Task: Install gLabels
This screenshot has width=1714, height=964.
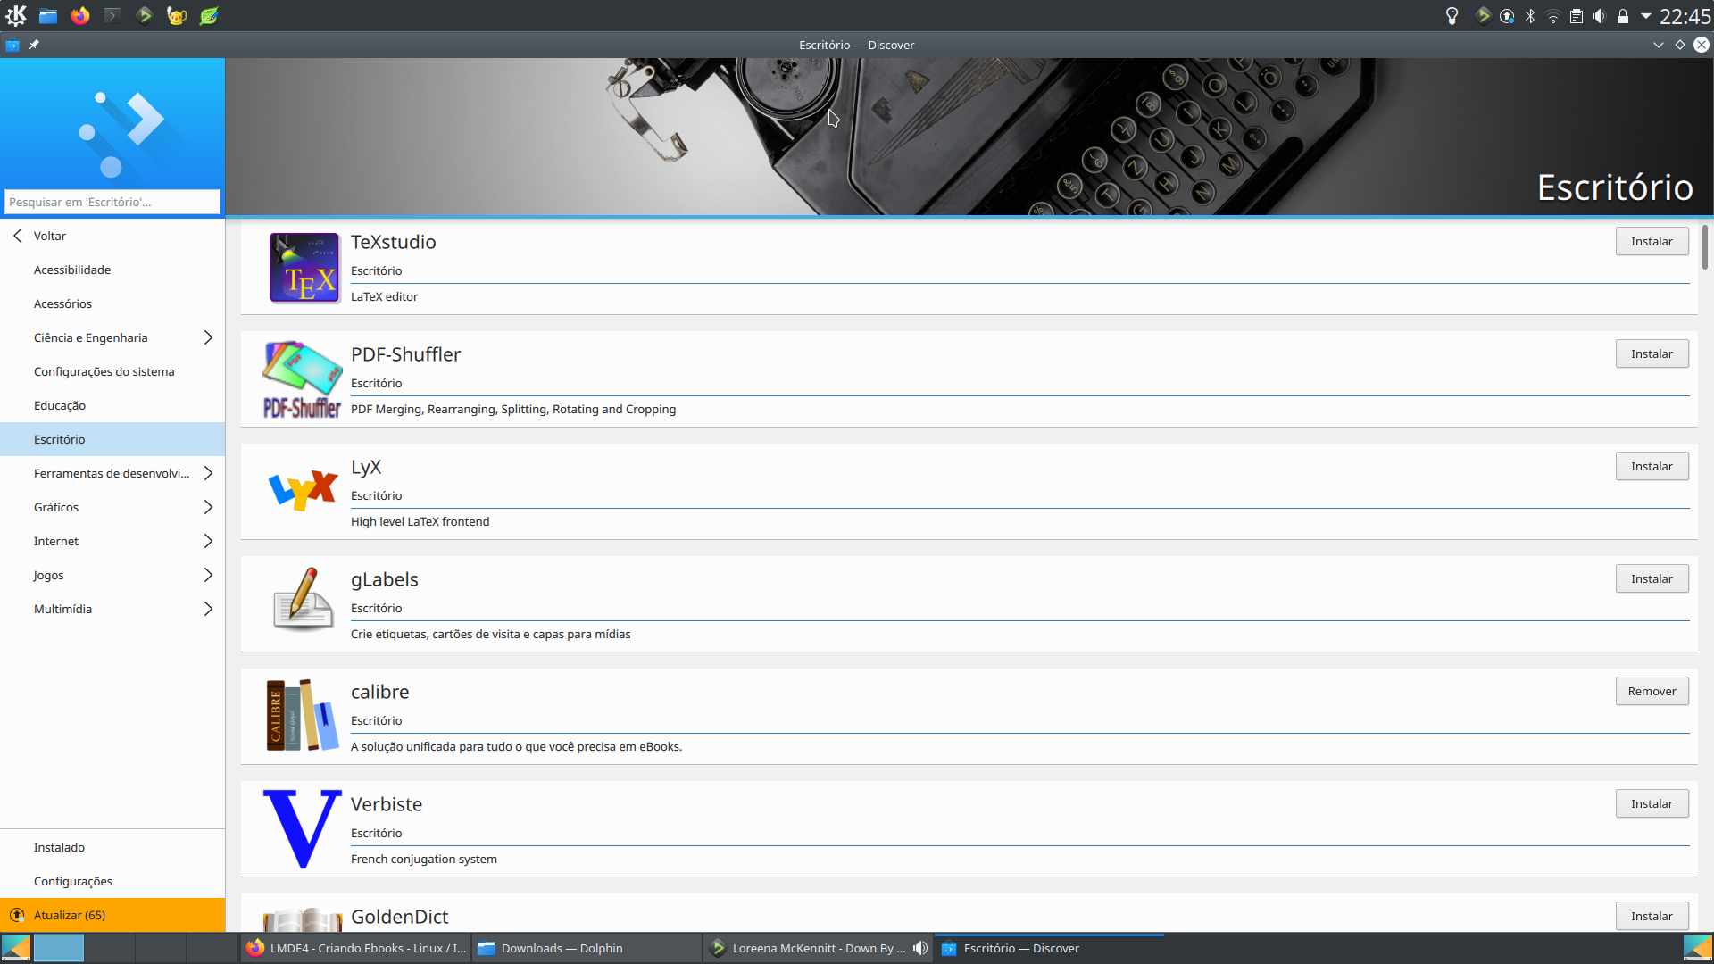Action: coord(1652,578)
